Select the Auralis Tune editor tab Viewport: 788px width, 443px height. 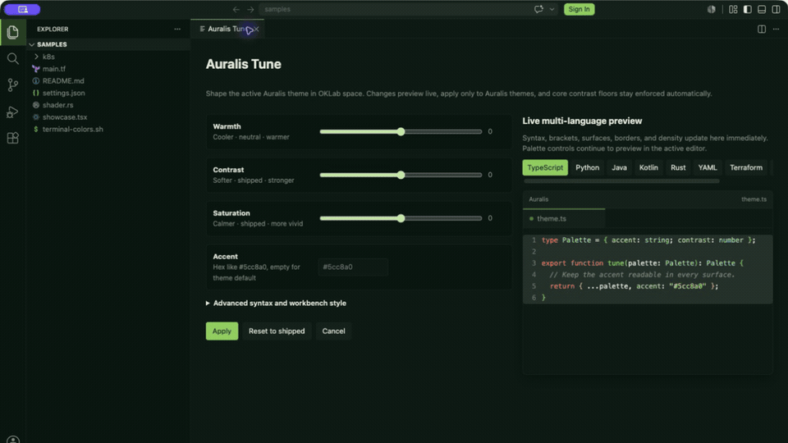click(x=227, y=30)
